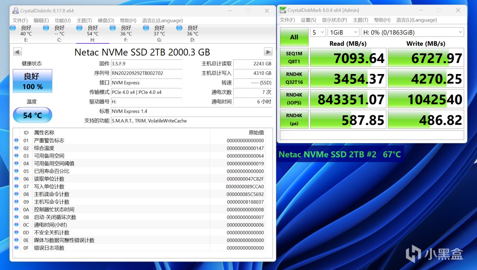The width and height of the screenshot is (477, 270).
Task: Click the transfer mode field PCIe 4.0 x4
Action: [x=147, y=92]
